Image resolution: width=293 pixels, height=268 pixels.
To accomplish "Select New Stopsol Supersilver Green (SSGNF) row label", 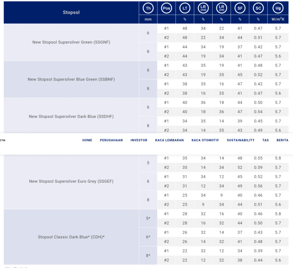I will pos(71,42).
